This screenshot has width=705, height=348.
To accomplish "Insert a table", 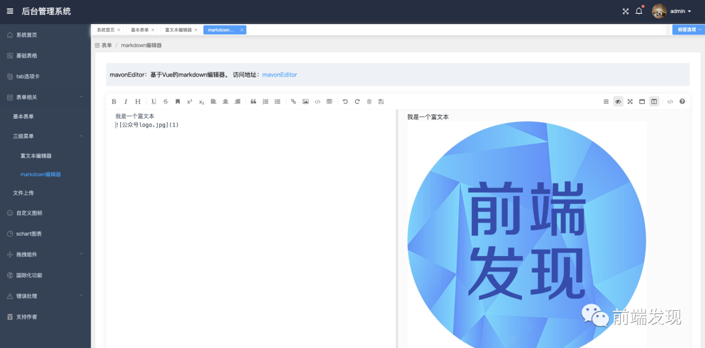I will pyautogui.click(x=329, y=102).
